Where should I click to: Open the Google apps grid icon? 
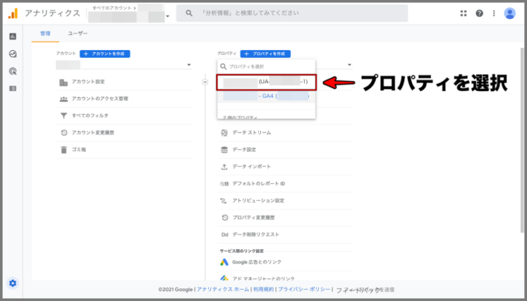(463, 13)
